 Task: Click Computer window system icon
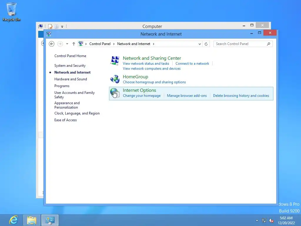41,26
